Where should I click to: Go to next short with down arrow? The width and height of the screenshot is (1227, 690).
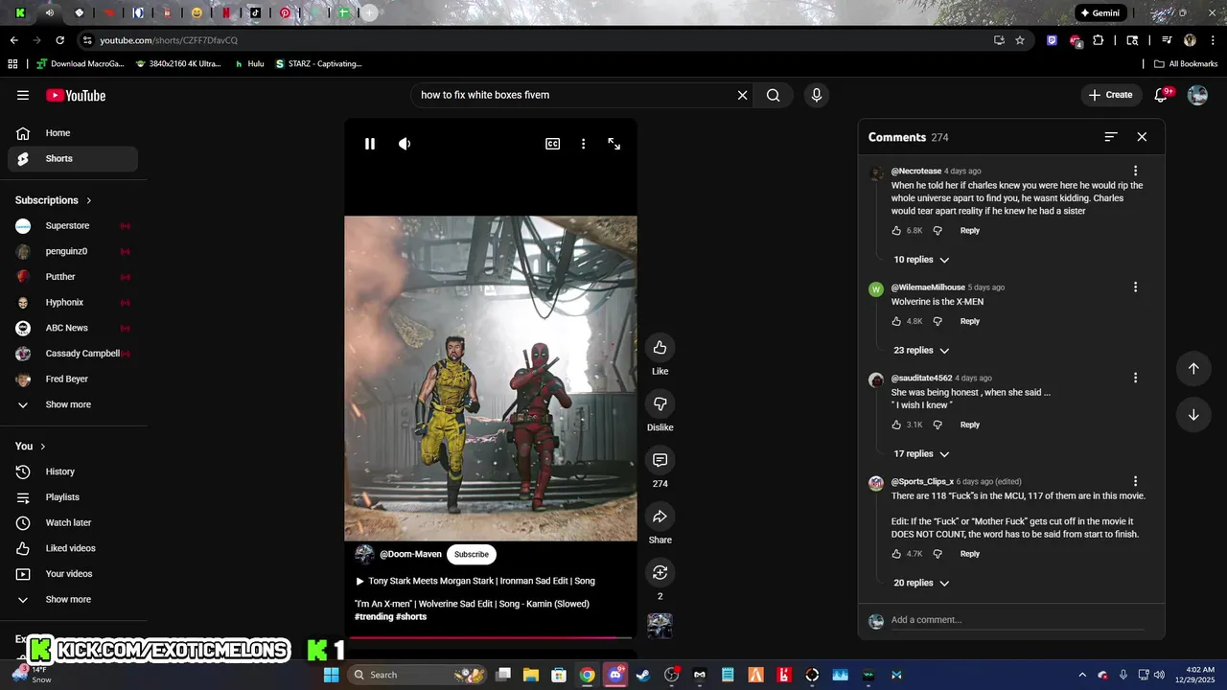click(1193, 415)
